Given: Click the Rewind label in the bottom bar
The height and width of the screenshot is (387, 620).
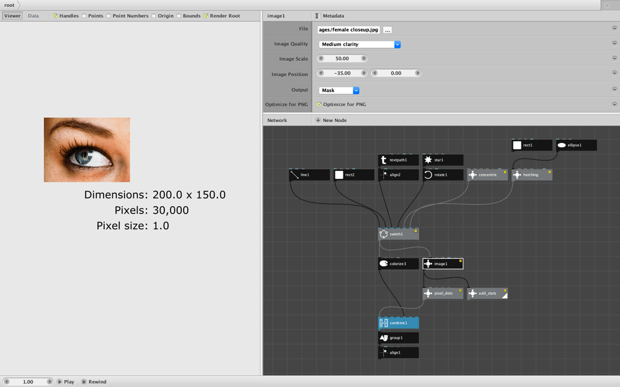Looking at the screenshot, I should click(97, 381).
